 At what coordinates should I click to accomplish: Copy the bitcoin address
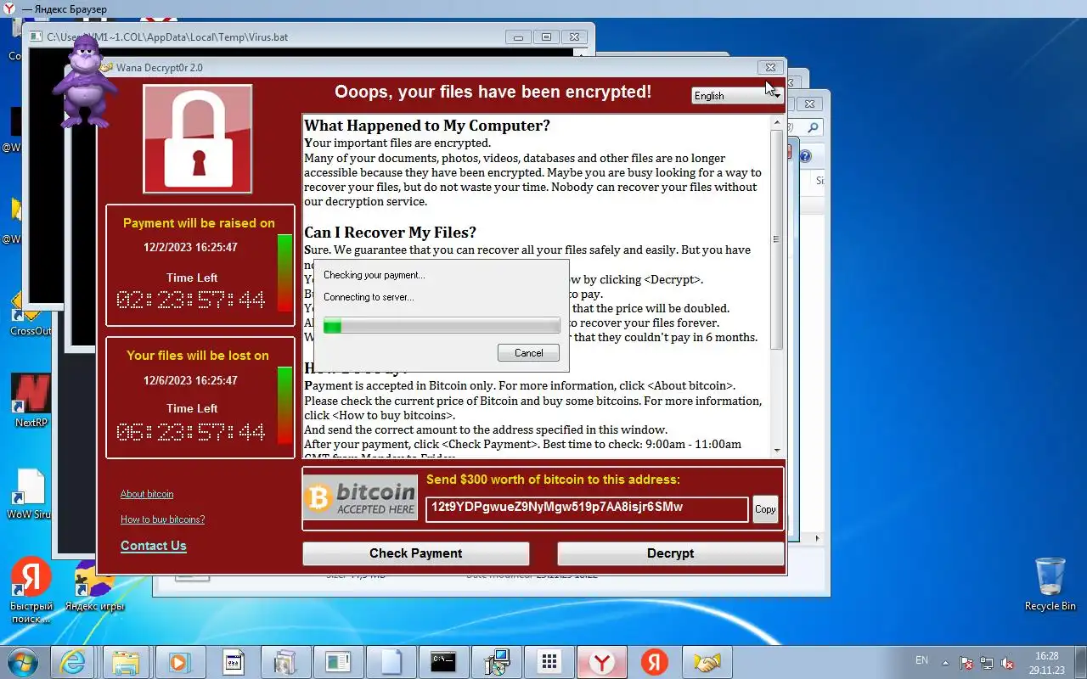pos(765,509)
